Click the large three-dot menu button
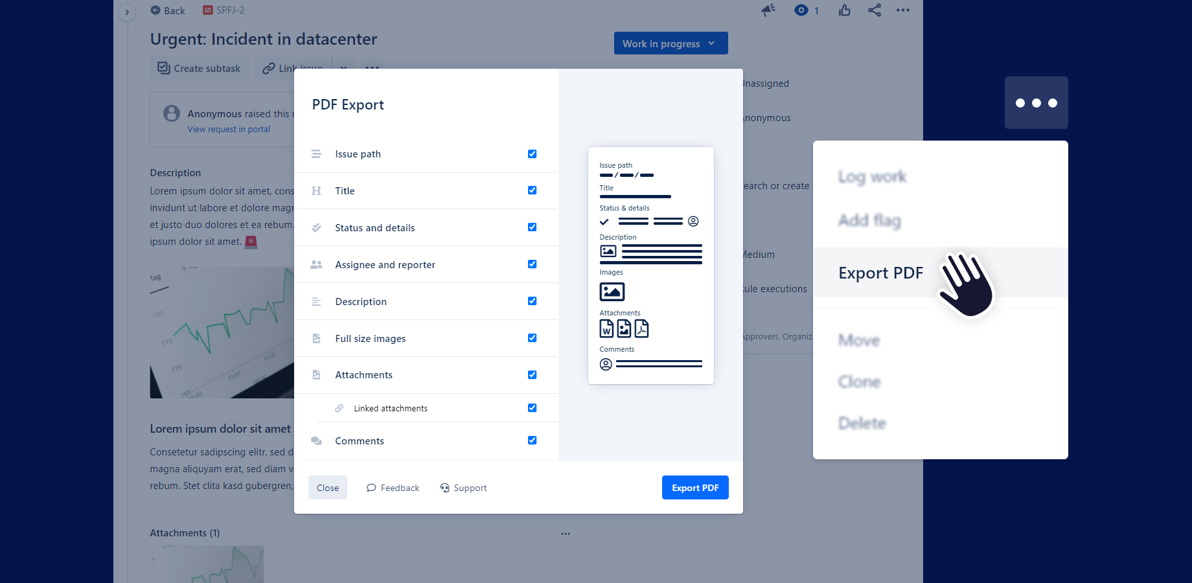Screen dimensions: 1192x583 pos(1037,103)
